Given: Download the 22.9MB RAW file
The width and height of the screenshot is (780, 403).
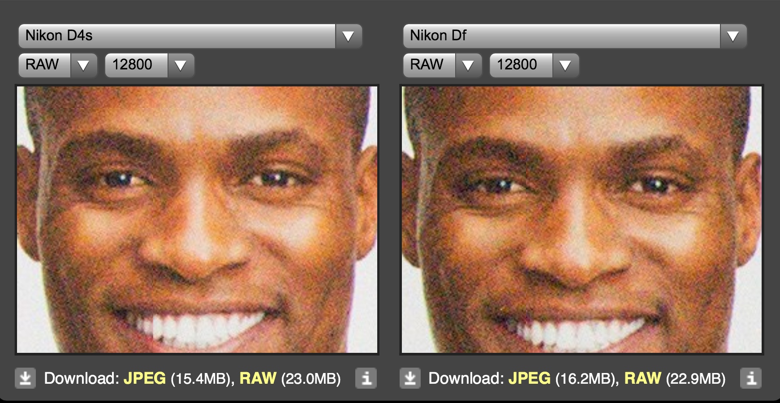Looking at the screenshot, I should click(643, 378).
